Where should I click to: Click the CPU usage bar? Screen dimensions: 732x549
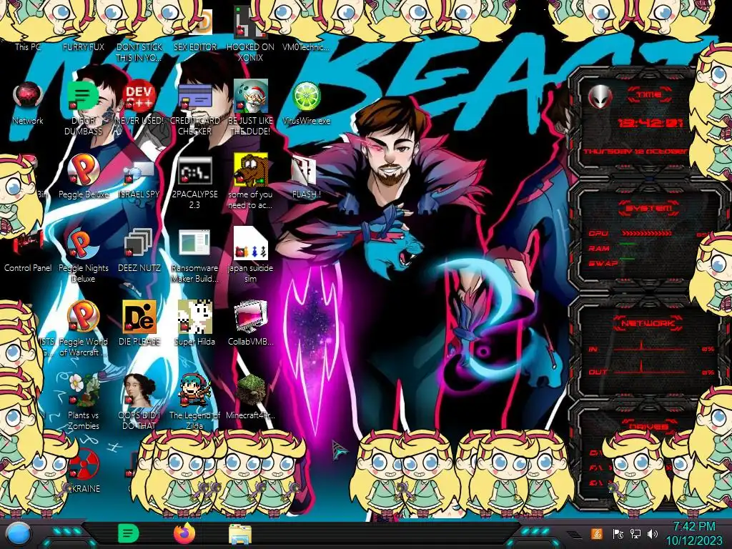click(x=646, y=233)
